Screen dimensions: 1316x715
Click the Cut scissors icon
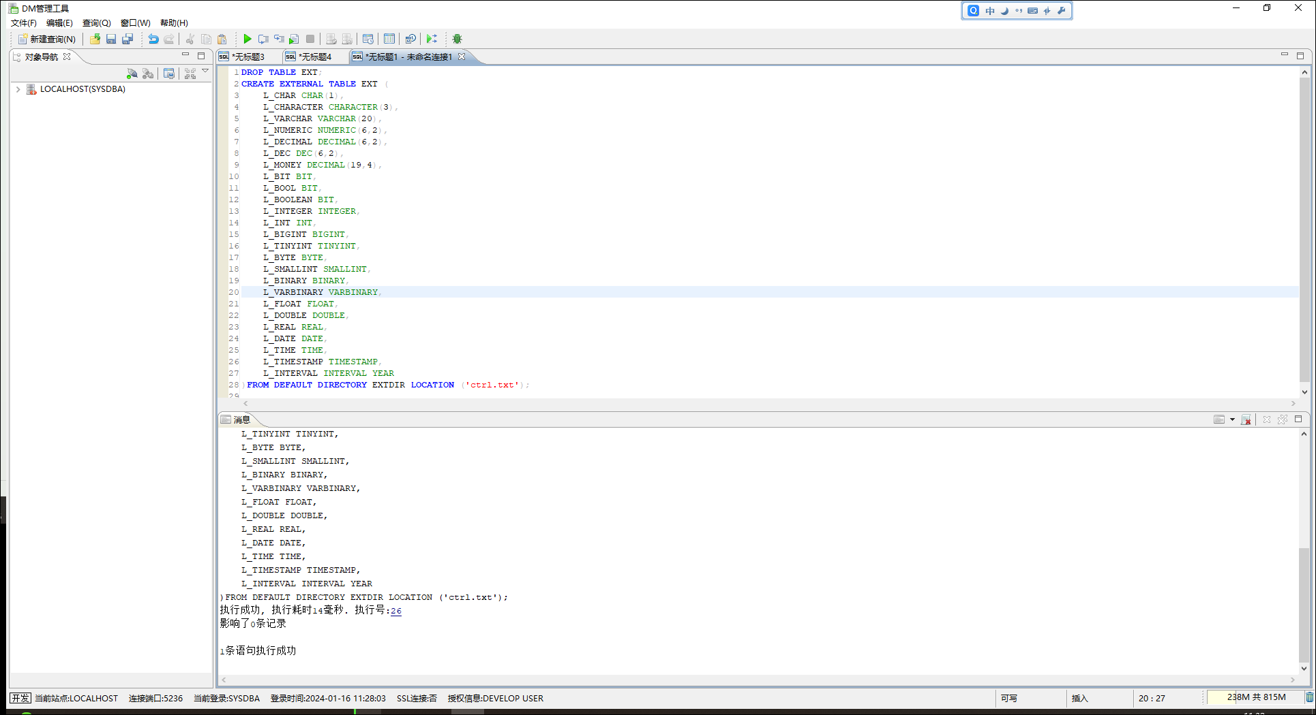pyautogui.click(x=190, y=39)
